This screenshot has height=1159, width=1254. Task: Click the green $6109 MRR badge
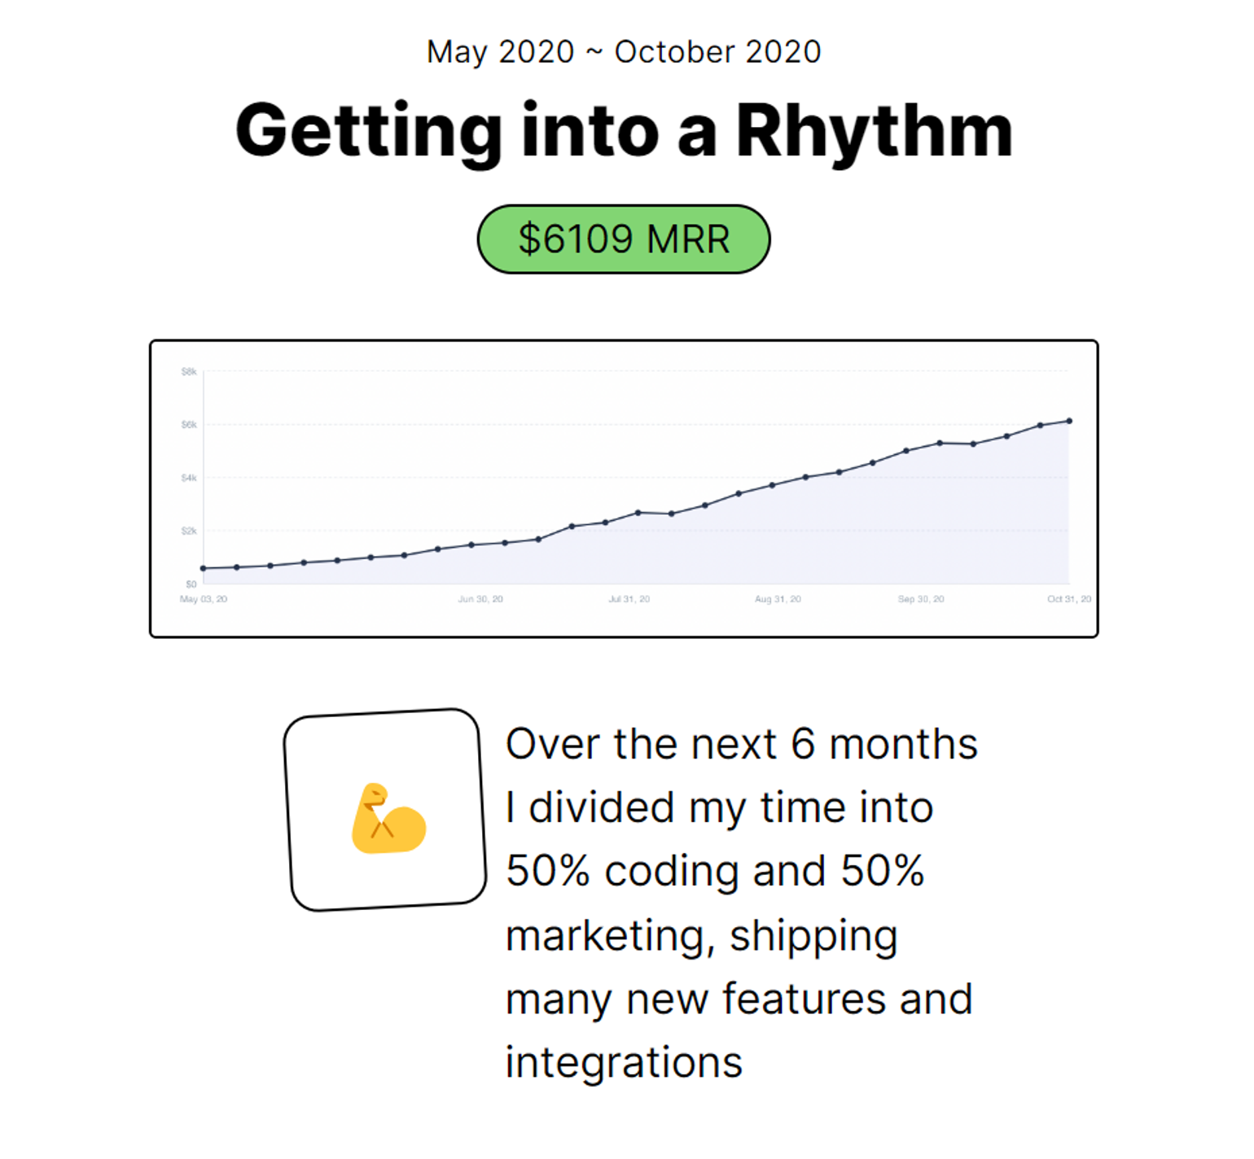tap(624, 239)
